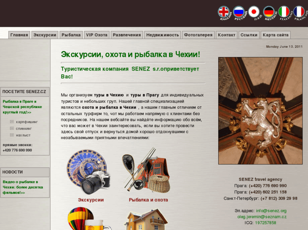Go to the Рыбалка tab

click(71, 35)
